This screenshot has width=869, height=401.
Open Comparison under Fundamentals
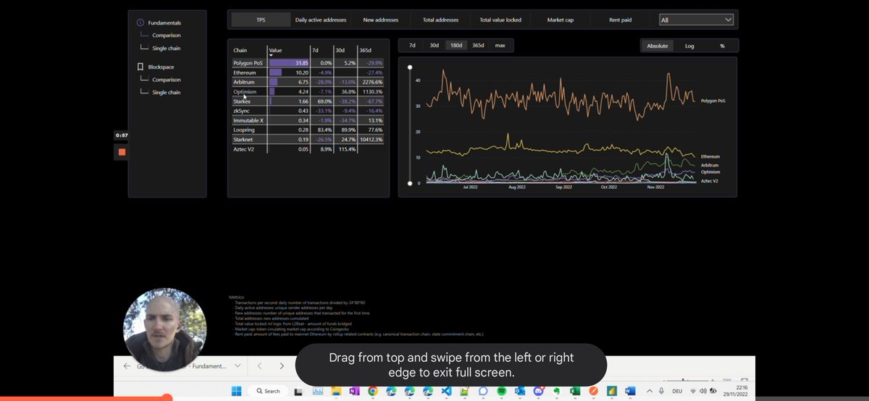[x=167, y=35]
